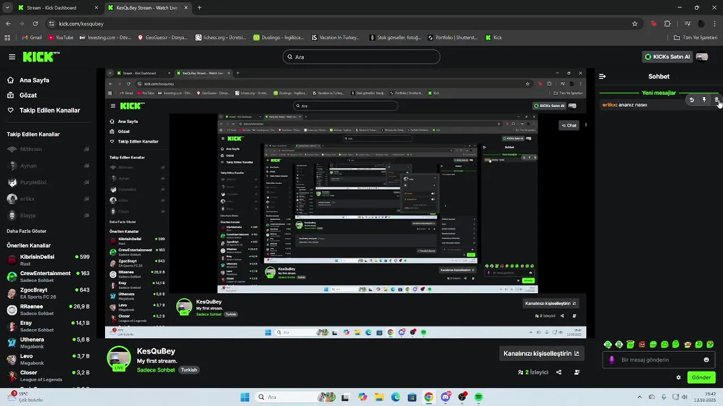The image size is (723, 406).
Task: Open followed channel erlikx in main sidebar
Action: click(x=48, y=199)
